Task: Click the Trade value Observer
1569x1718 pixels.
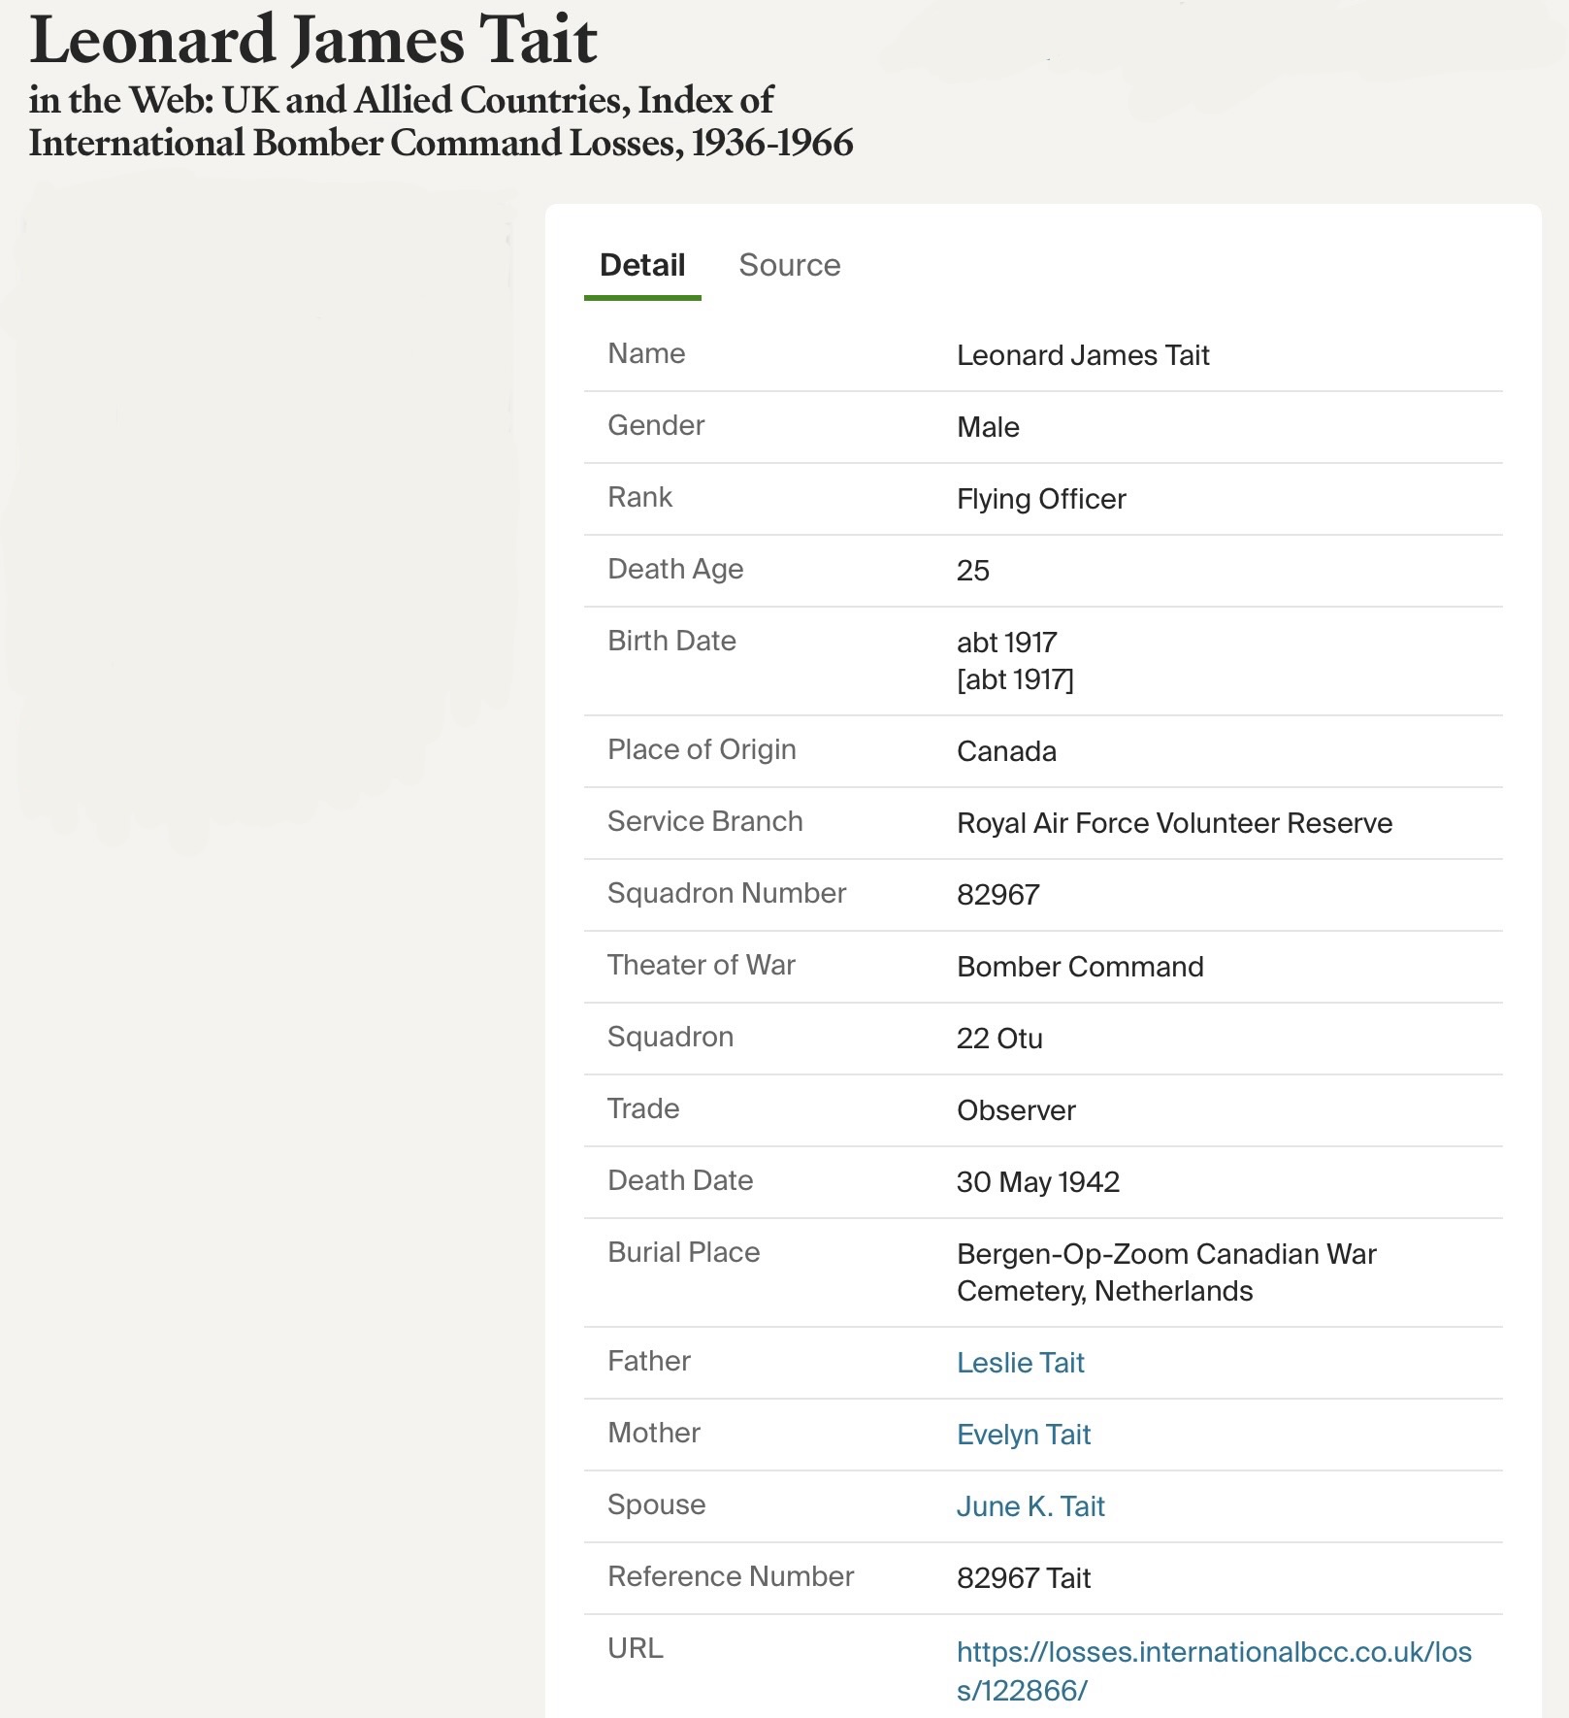Action: click(1015, 1110)
